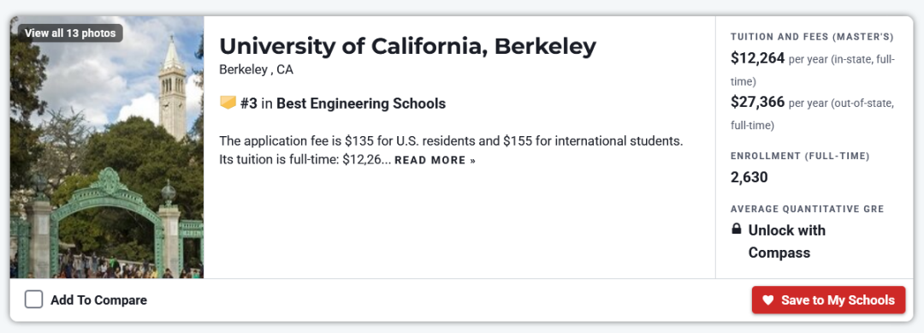924x333 pixels.
Task: Click the heart icon on Save button
Action: [x=767, y=300]
